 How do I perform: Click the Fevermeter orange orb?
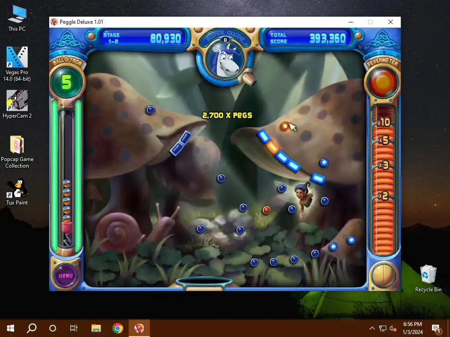(x=382, y=82)
